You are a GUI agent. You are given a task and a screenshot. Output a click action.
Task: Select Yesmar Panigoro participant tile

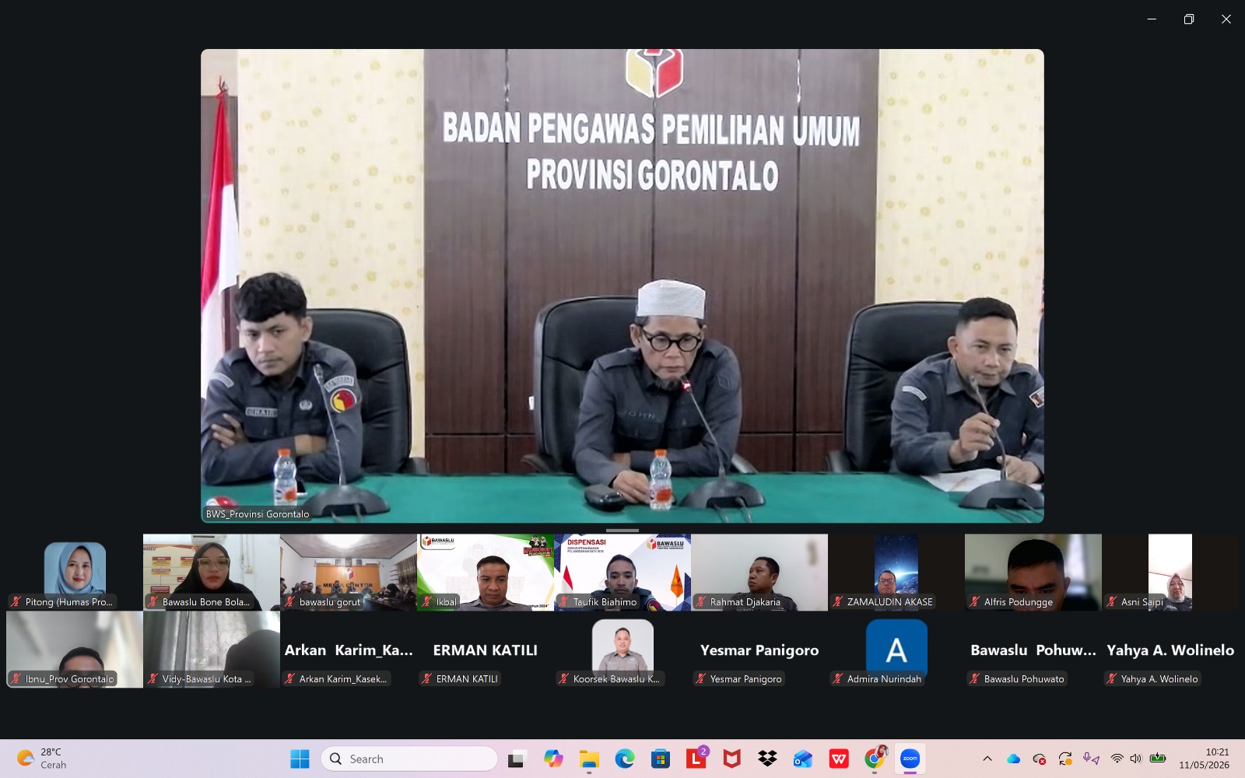click(759, 649)
